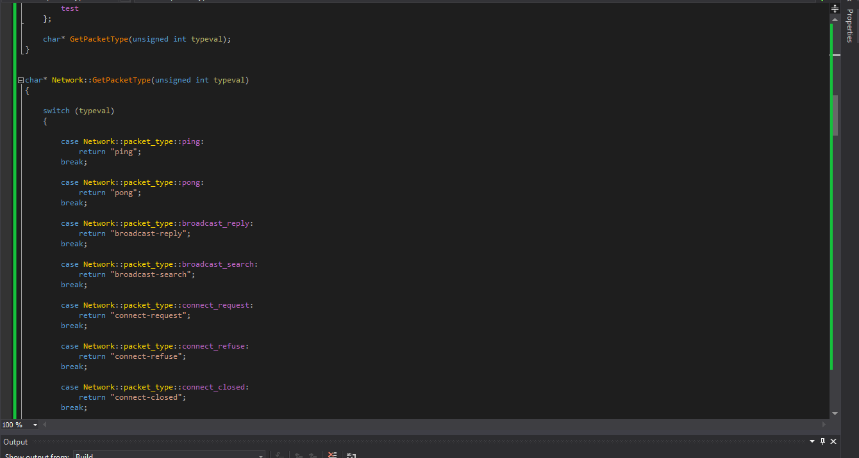Click the horizontal scrollbar track

(435, 425)
